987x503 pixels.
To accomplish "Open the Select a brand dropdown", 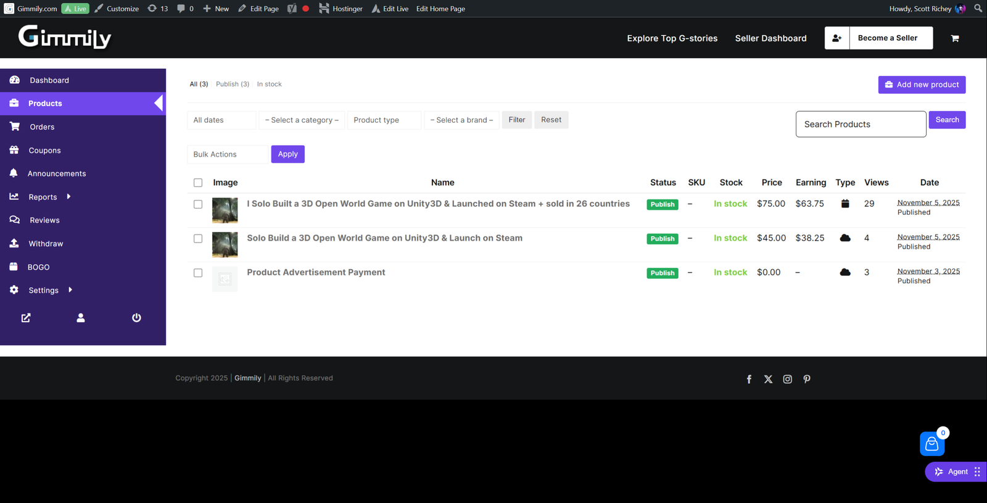I will (x=461, y=120).
